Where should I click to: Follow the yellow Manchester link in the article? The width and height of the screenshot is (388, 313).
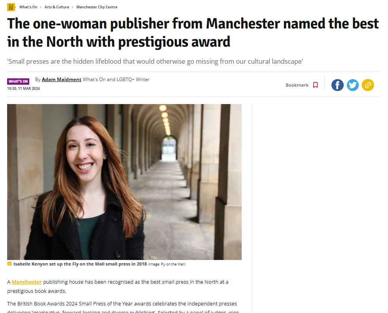pyautogui.click(x=27, y=282)
